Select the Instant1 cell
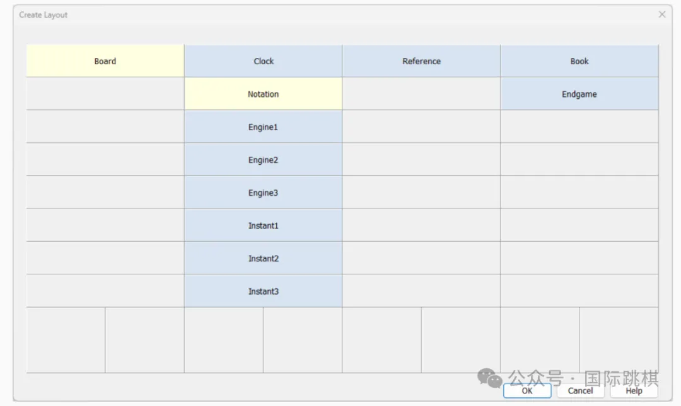The width and height of the screenshot is (681, 406). [263, 225]
